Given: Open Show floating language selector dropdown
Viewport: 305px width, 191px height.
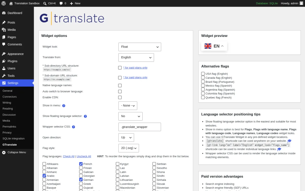Looking at the screenshot, I should 130,116.
